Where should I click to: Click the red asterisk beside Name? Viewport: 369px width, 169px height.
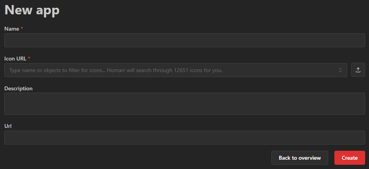[22, 29]
